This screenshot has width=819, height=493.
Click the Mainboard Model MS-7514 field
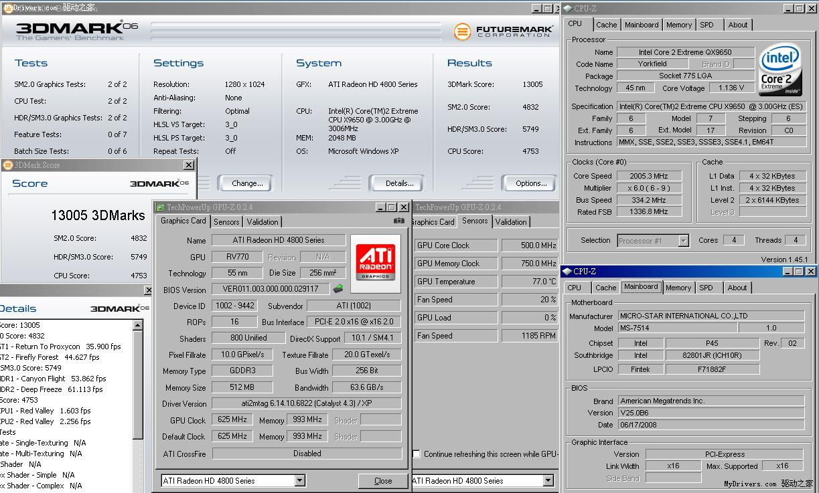[677, 328]
